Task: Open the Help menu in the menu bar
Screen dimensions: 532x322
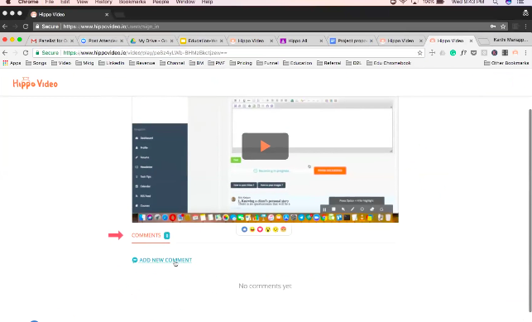Action: pyautogui.click(x=207, y=2)
